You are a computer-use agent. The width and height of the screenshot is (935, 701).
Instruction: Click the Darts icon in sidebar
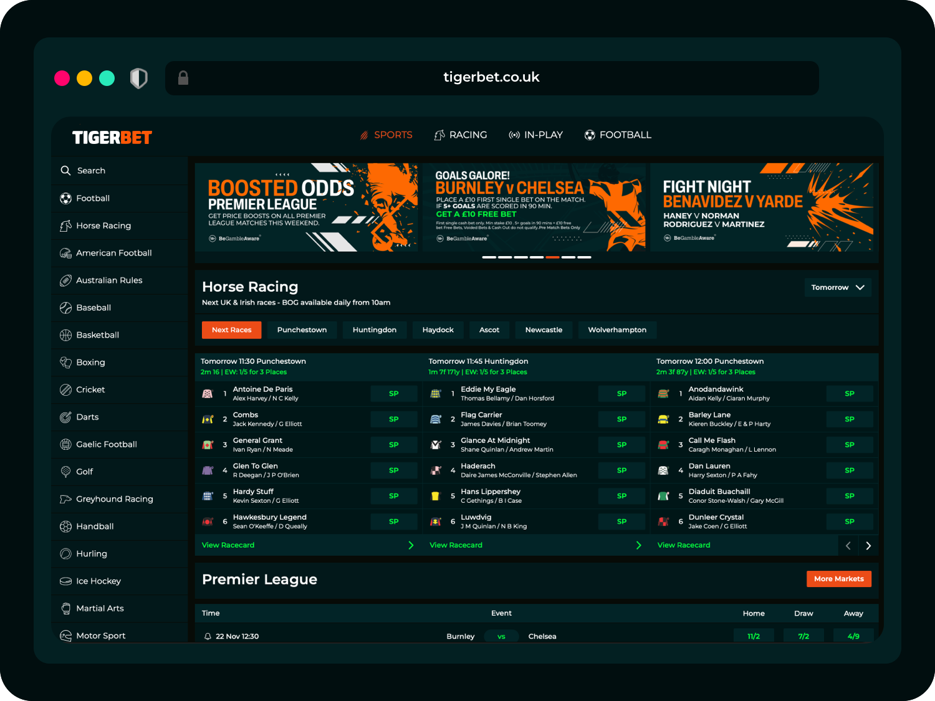65,417
